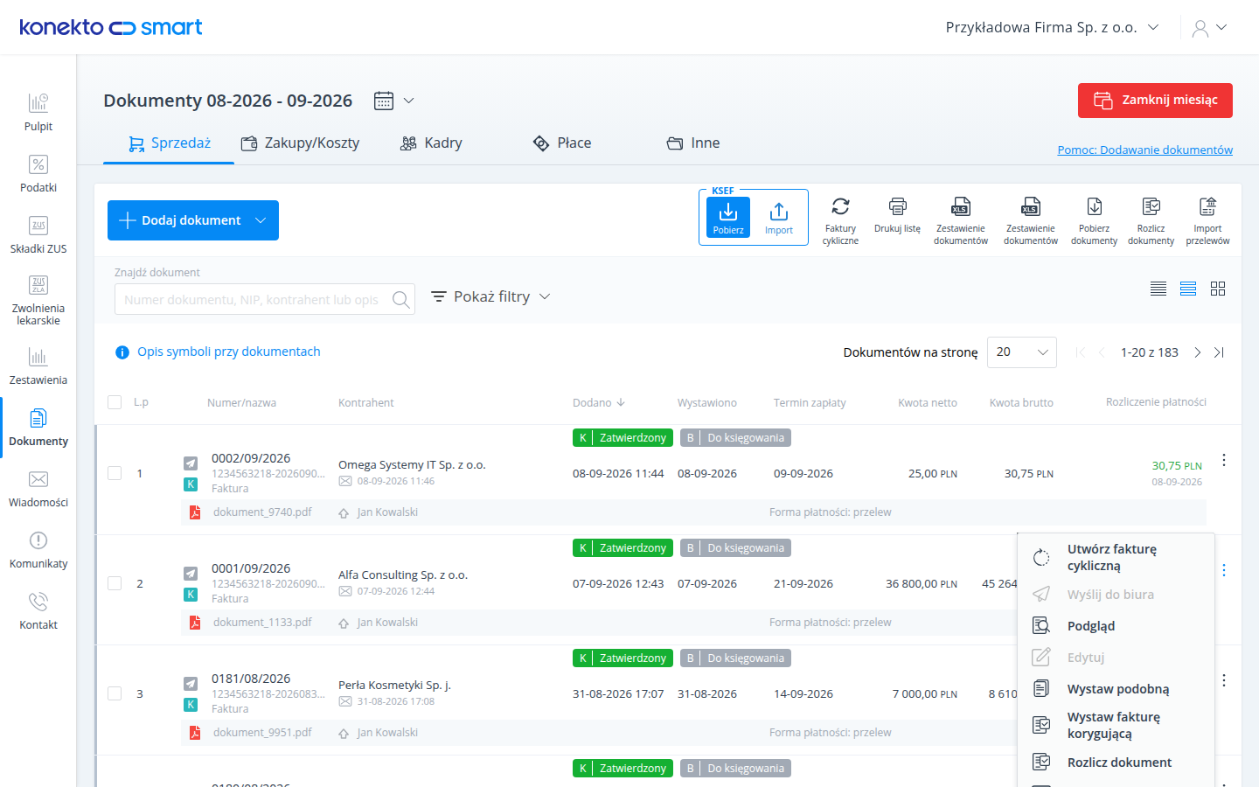The image size is (1259, 787).
Task: Expand Pokaż filtry
Action: [490, 296]
